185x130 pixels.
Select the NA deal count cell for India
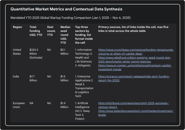point(49,76)
